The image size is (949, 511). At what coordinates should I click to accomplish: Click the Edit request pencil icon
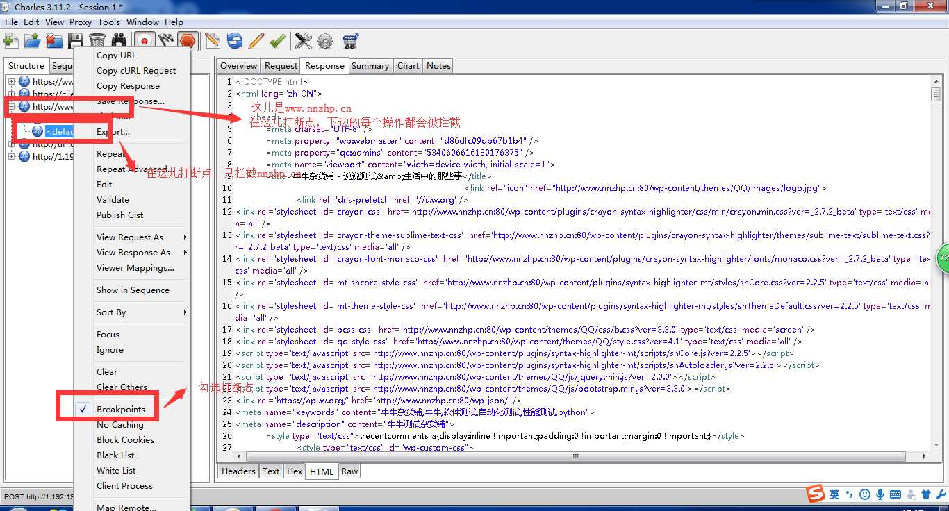[256, 41]
